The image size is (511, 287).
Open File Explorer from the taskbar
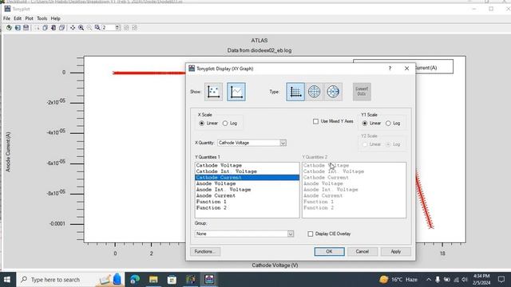[x=153, y=280]
